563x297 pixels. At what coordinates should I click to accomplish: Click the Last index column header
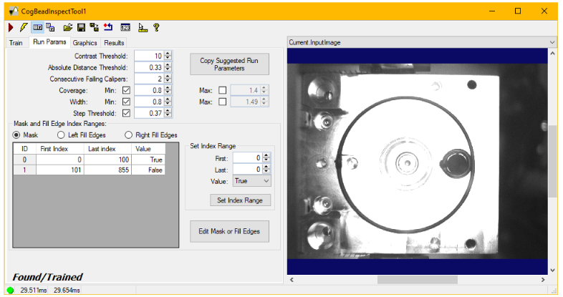(x=107, y=149)
